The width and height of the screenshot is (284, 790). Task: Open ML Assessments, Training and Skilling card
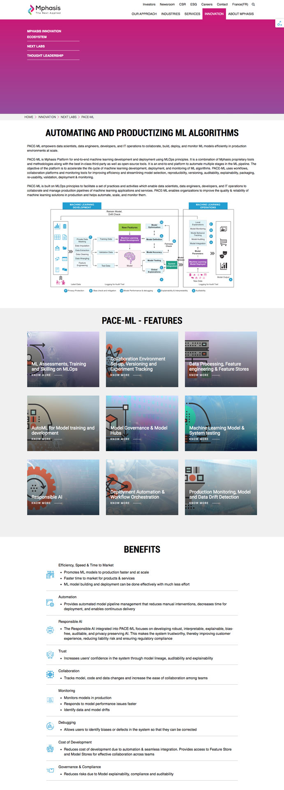tap(63, 359)
